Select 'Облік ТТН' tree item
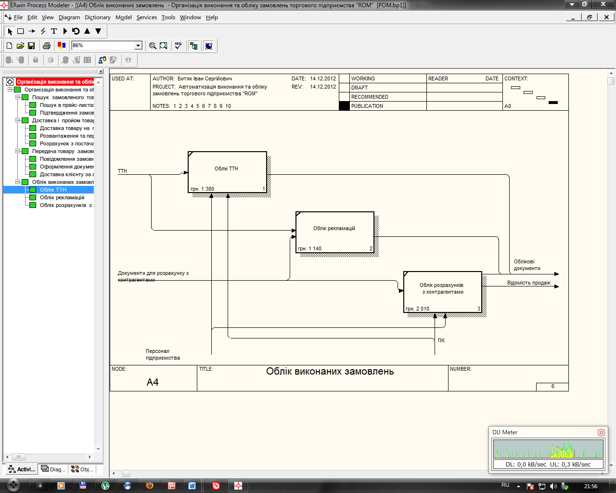 click(53, 190)
